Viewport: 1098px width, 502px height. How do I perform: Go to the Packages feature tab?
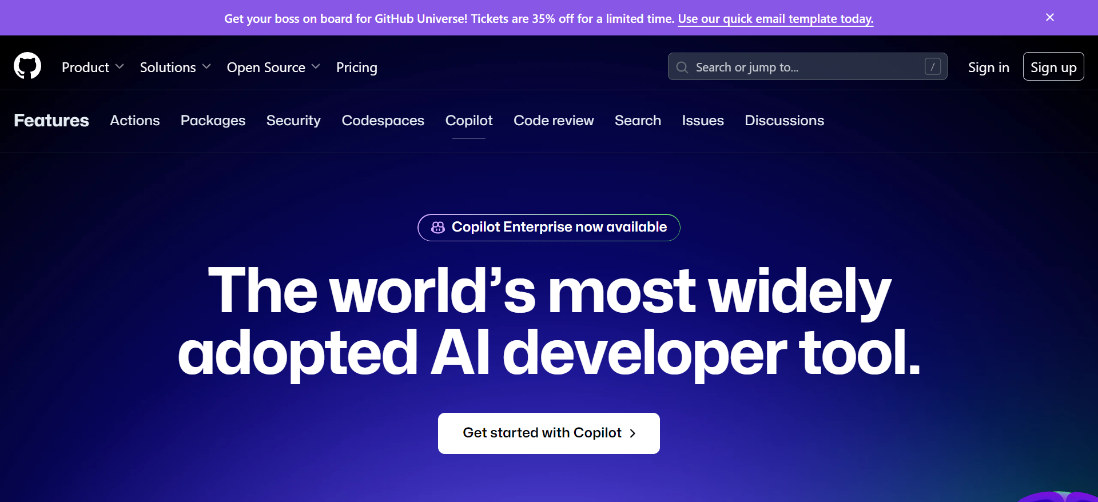tap(213, 120)
